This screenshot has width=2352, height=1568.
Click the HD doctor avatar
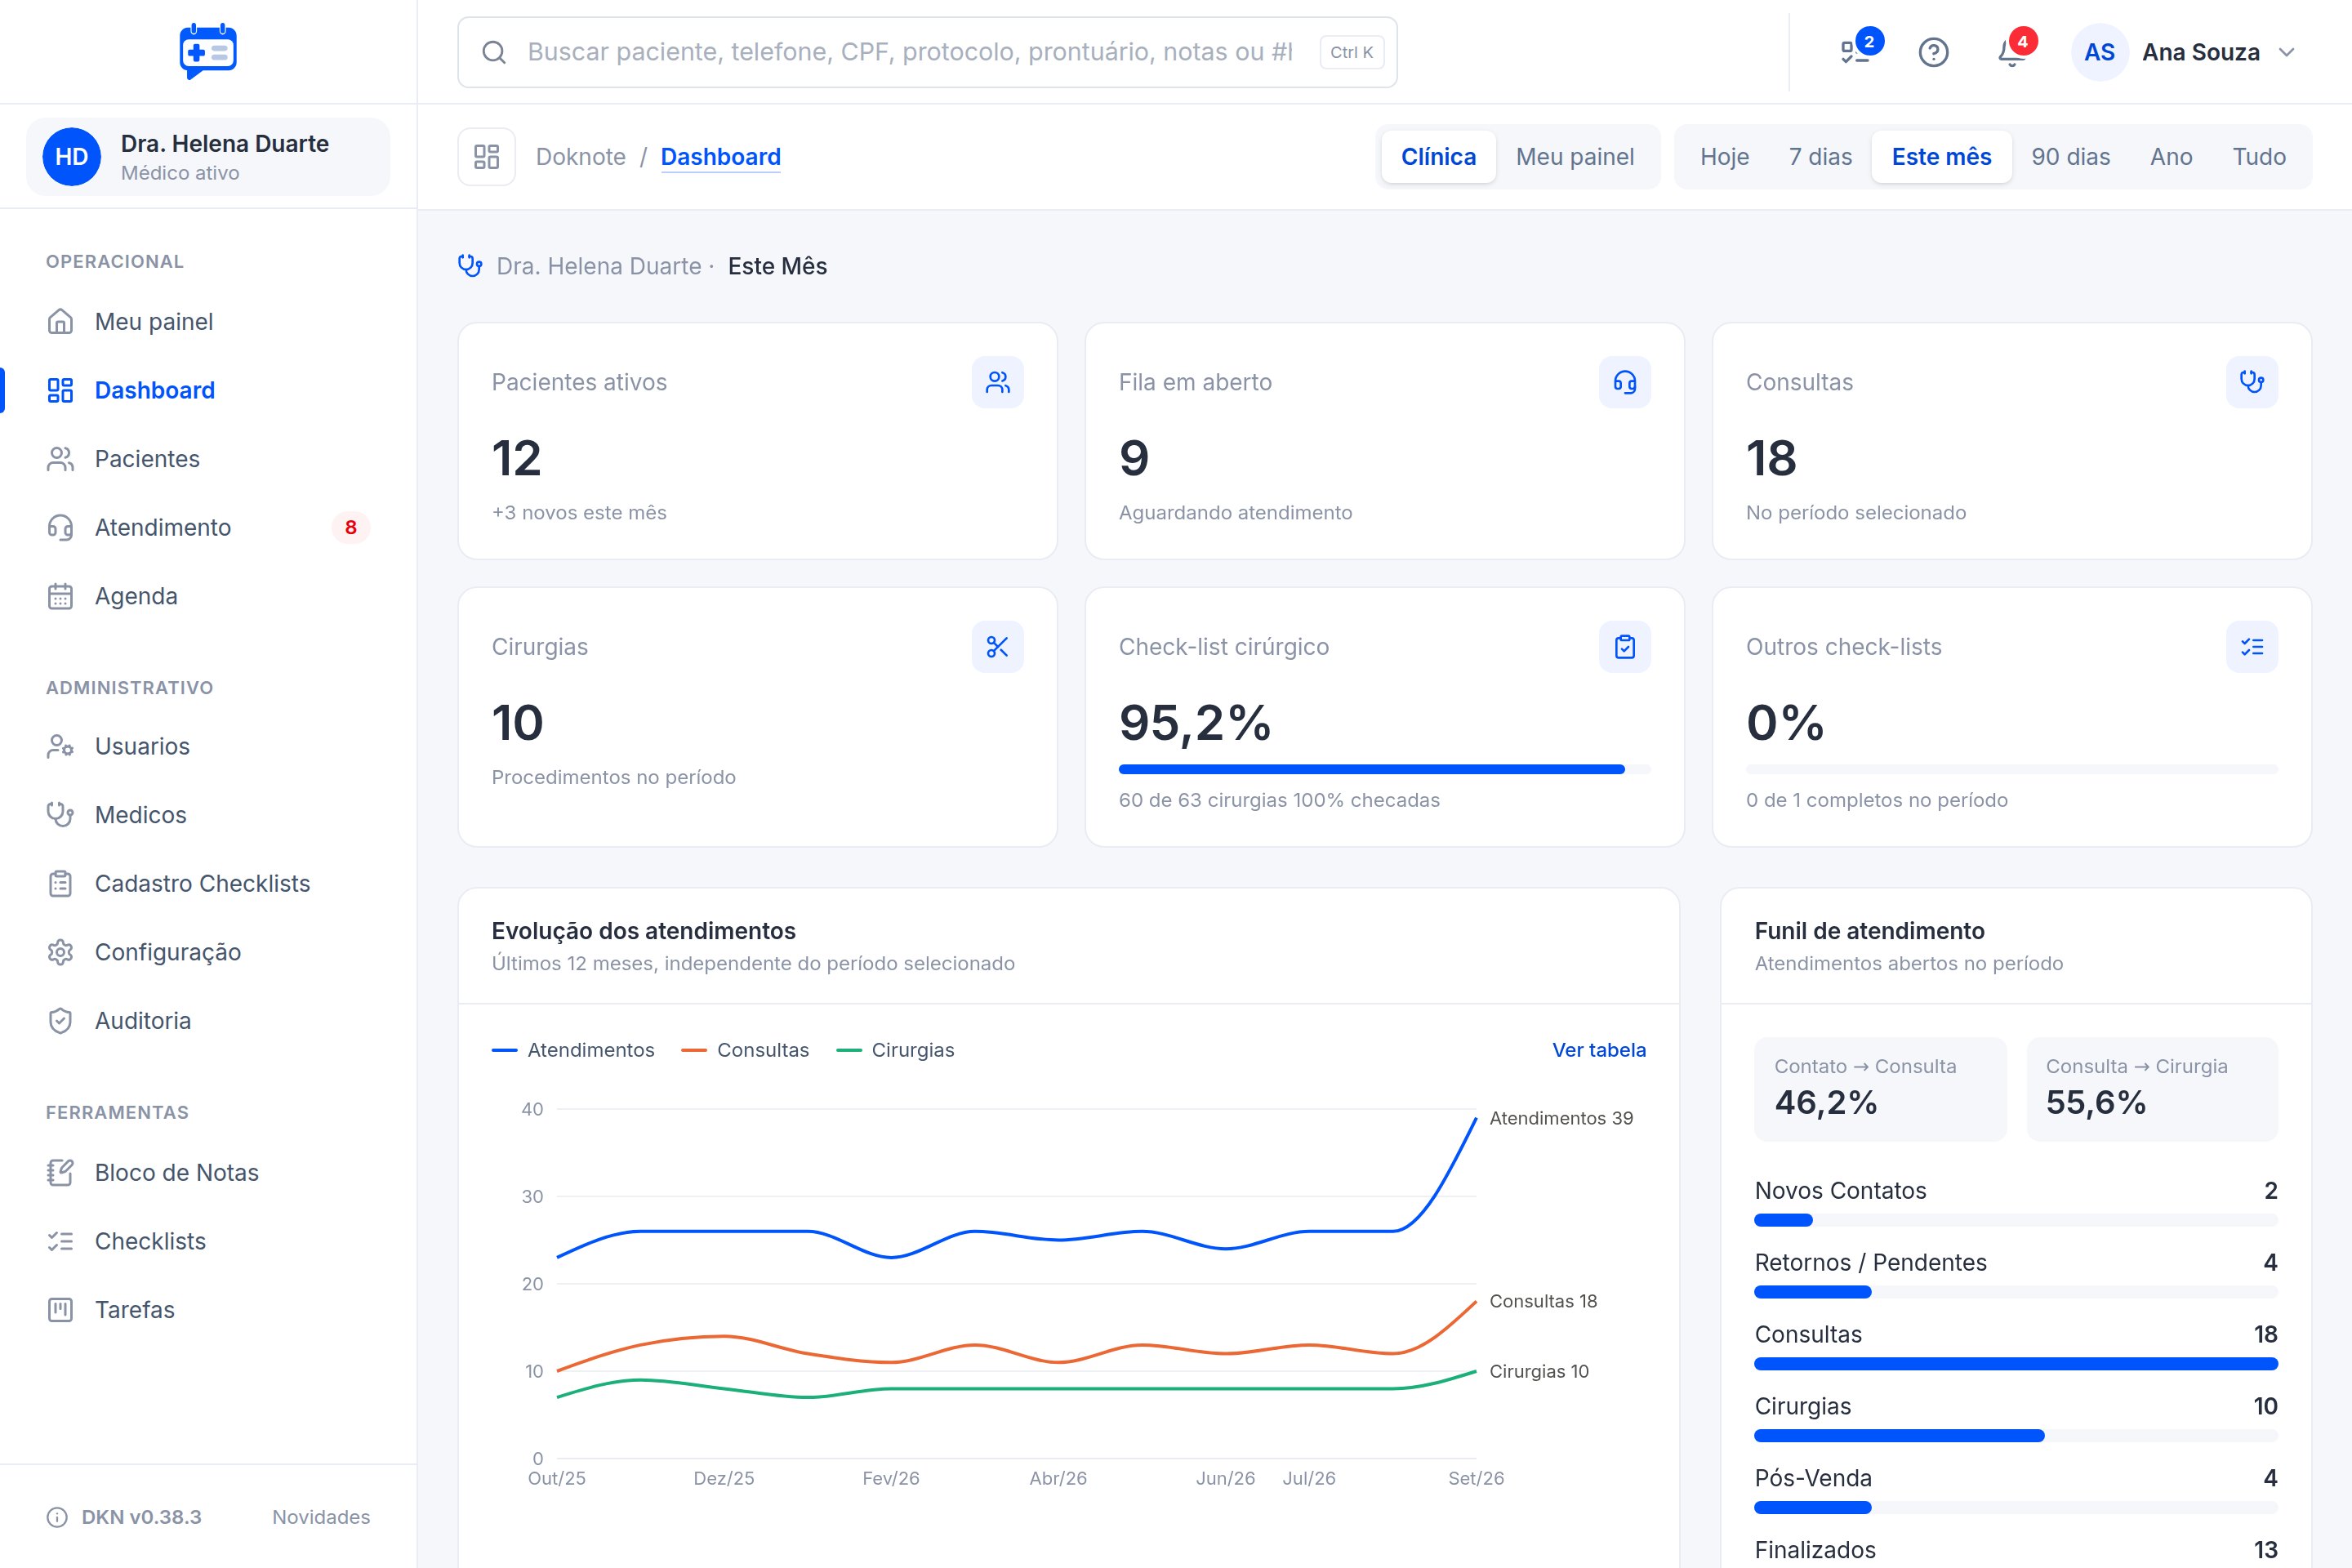[71, 157]
